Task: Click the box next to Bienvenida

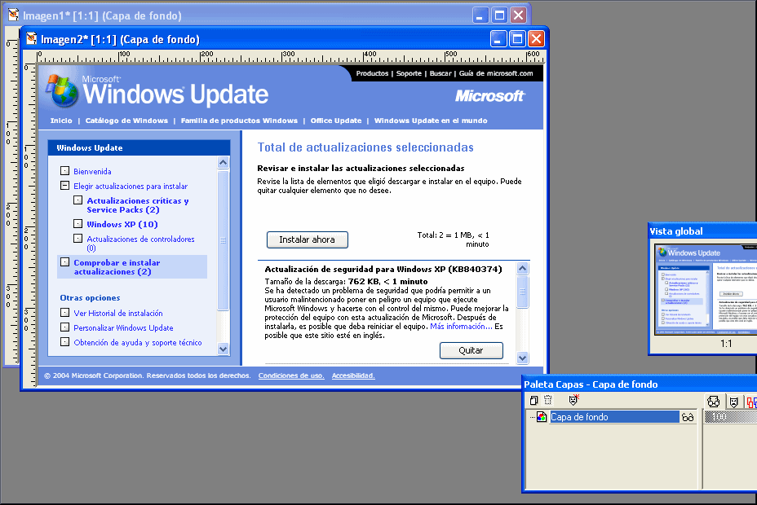Action: [x=64, y=172]
